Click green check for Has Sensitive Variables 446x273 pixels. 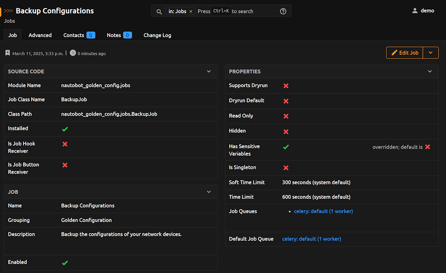coord(286,147)
